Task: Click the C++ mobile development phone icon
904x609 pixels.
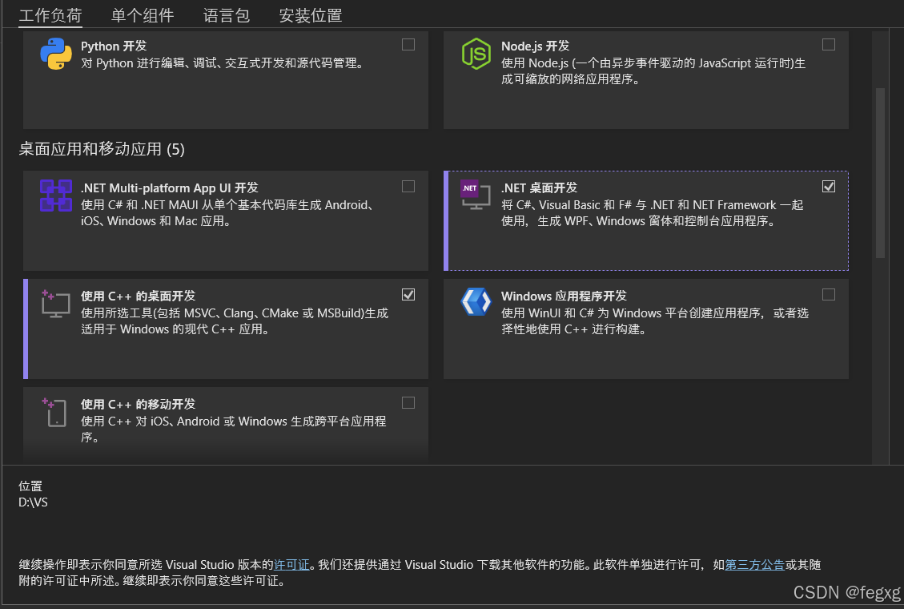Action: point(54,413)
